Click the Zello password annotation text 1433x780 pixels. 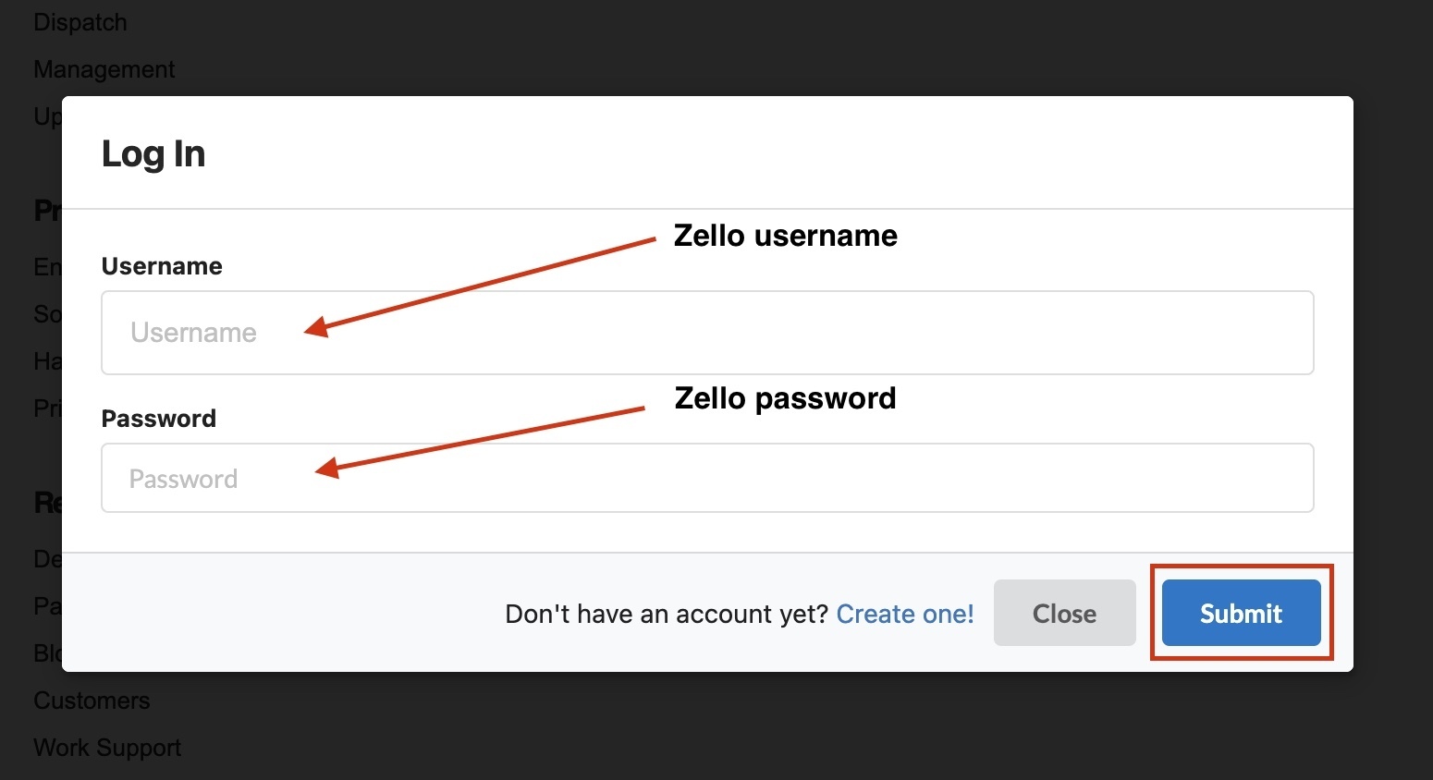pyautogui.click(x=786, y=398)
